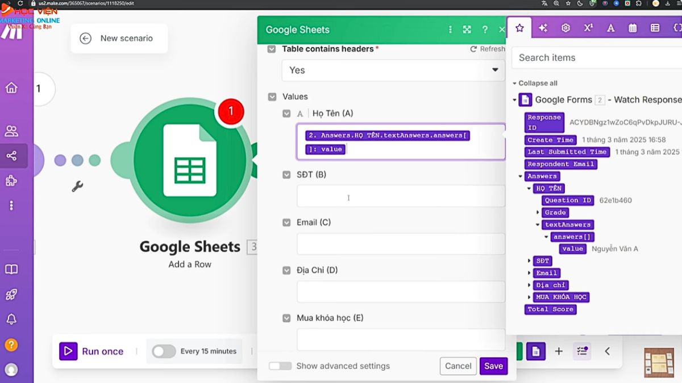Open Table contains headers dropdown
This screenshot has width=682, height=383.
[x=393, y=70]
